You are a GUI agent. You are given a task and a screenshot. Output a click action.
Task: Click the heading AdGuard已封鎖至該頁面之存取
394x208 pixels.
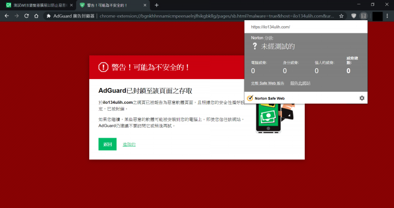(x=145, y=91)
